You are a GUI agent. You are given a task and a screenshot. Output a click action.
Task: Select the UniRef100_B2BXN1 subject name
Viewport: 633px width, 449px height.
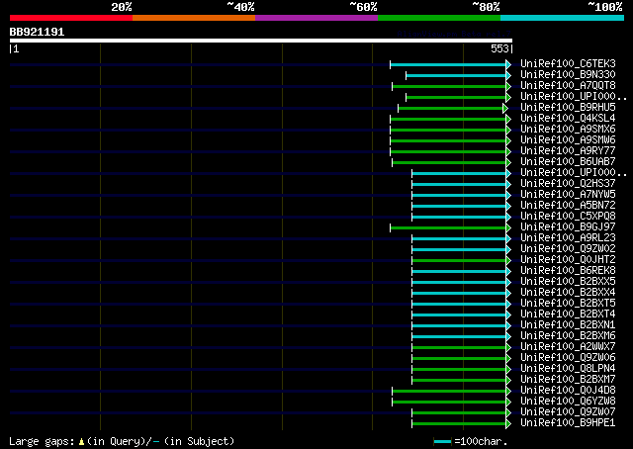tap(568, 325)
